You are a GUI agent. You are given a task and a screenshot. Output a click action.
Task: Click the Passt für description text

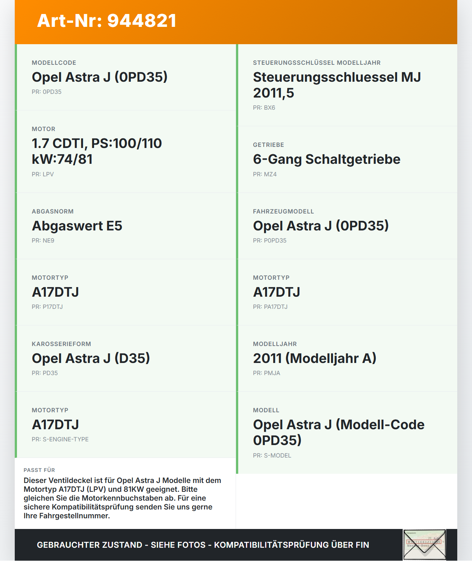coord(122,498)
